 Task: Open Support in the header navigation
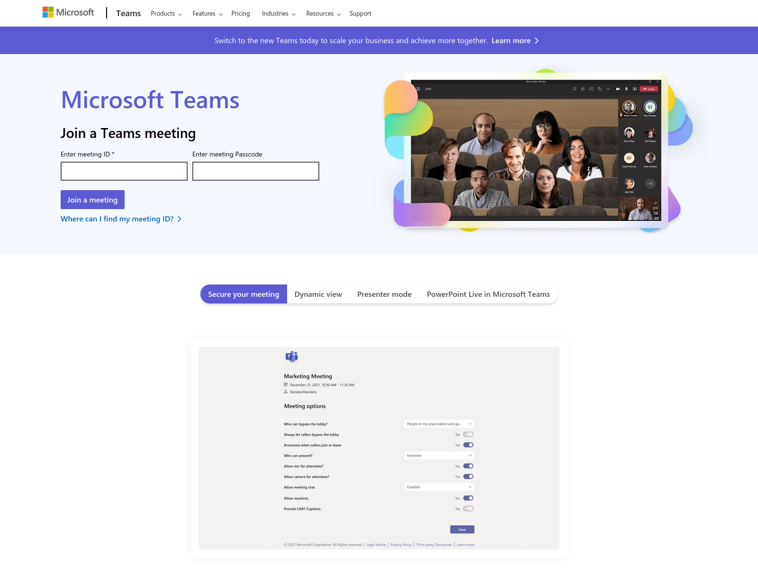(361, 14)
